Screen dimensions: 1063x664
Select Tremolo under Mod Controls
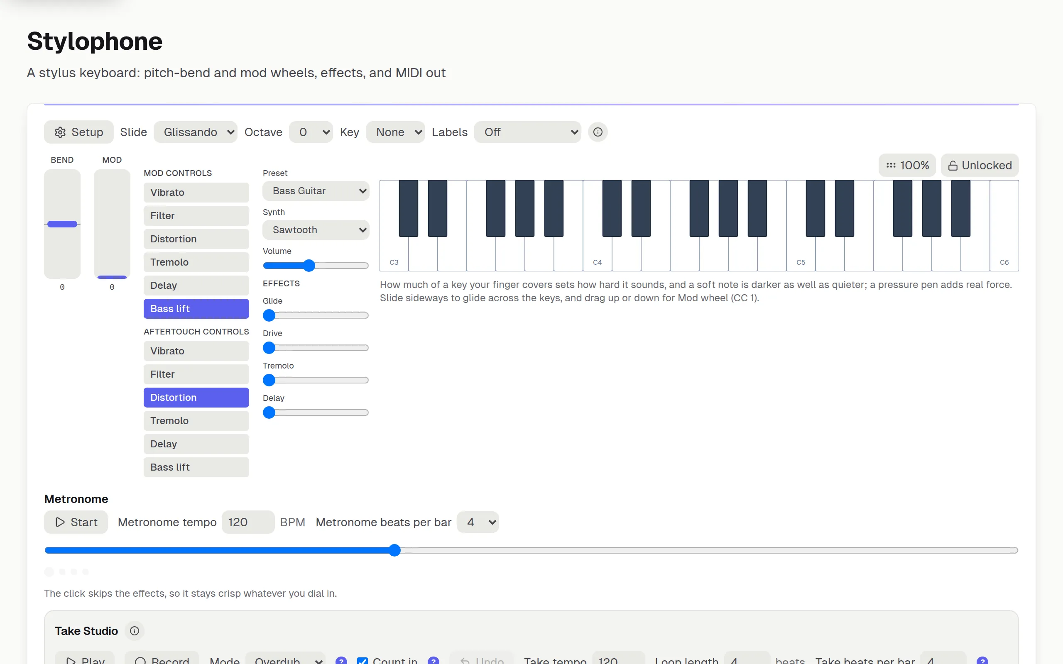pyautogui.click(x=196, y=263)
